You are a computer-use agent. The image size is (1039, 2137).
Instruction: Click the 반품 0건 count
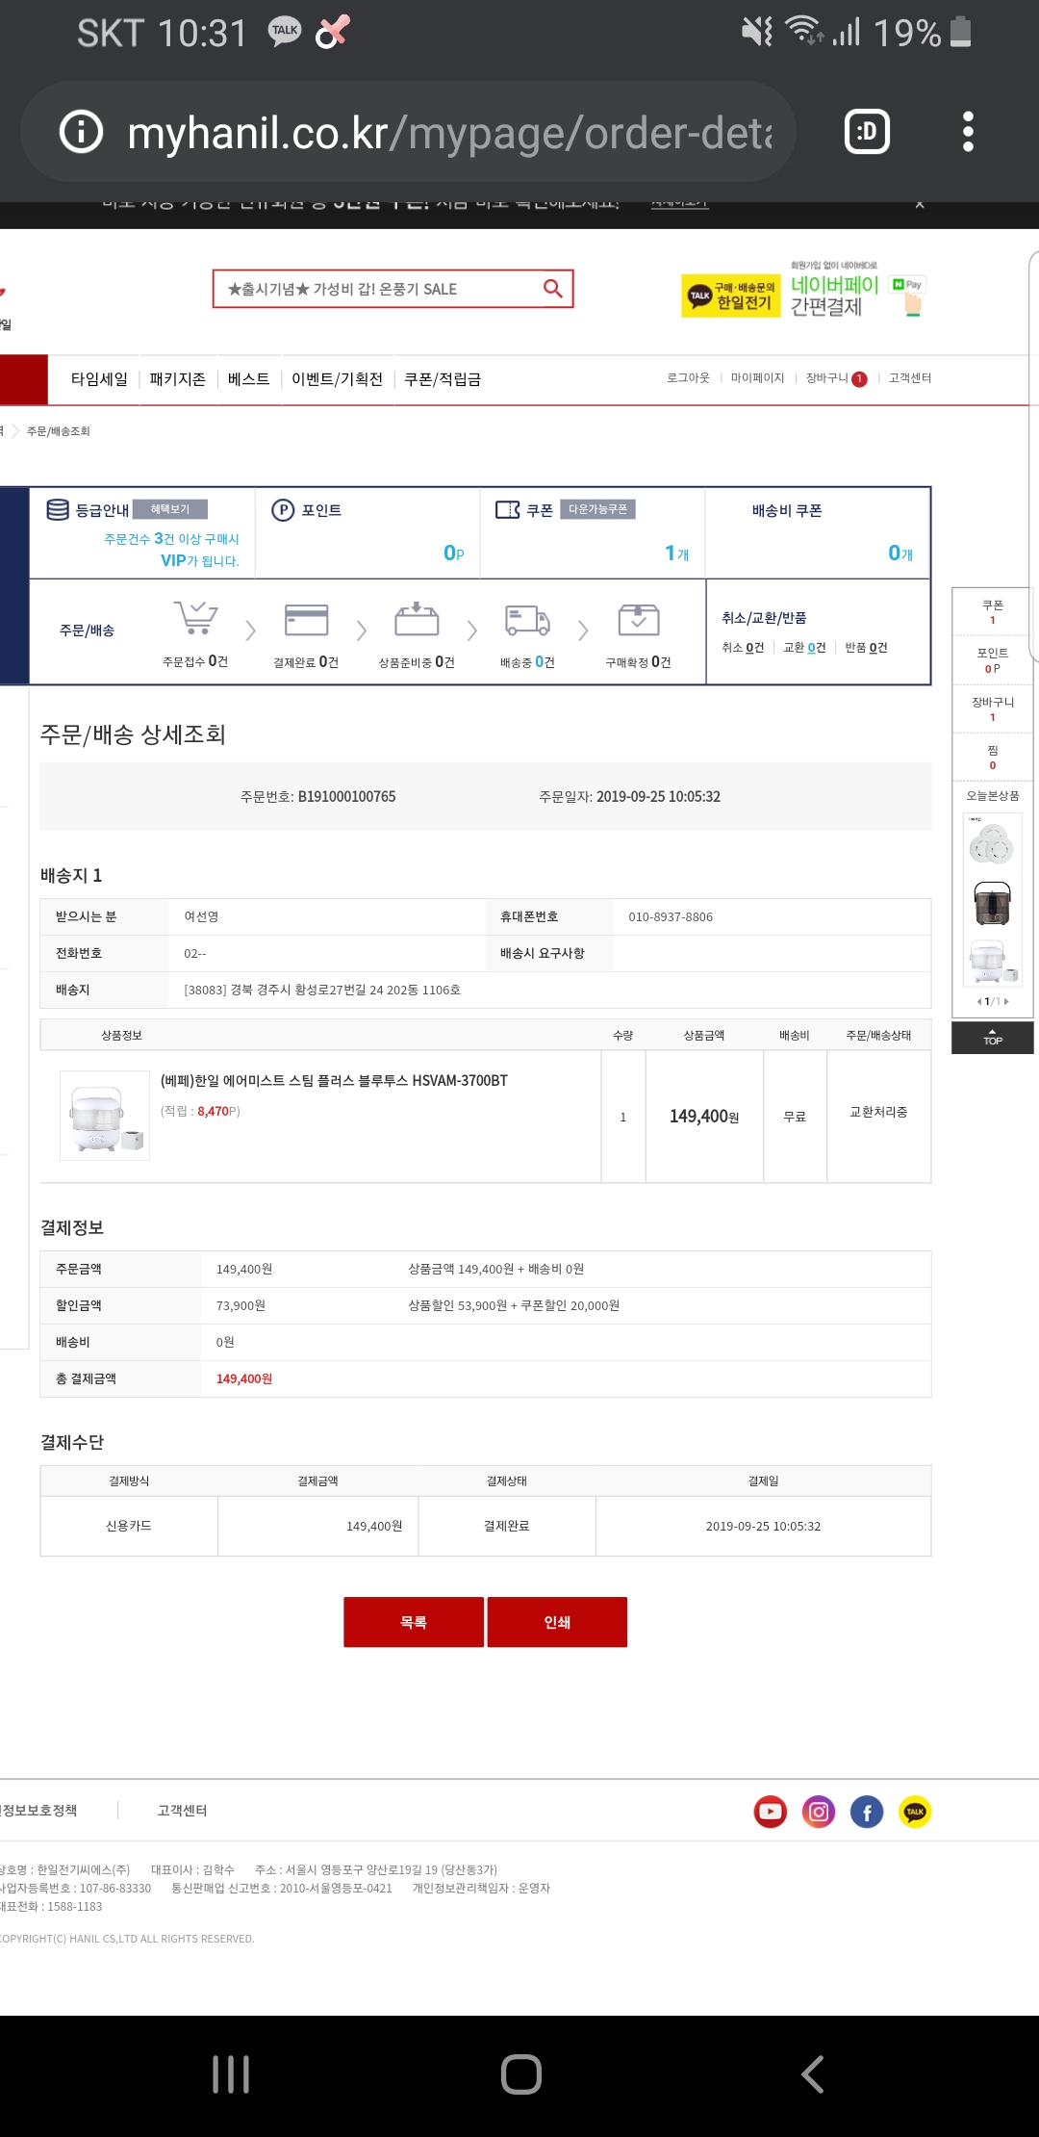coord(866,648)
